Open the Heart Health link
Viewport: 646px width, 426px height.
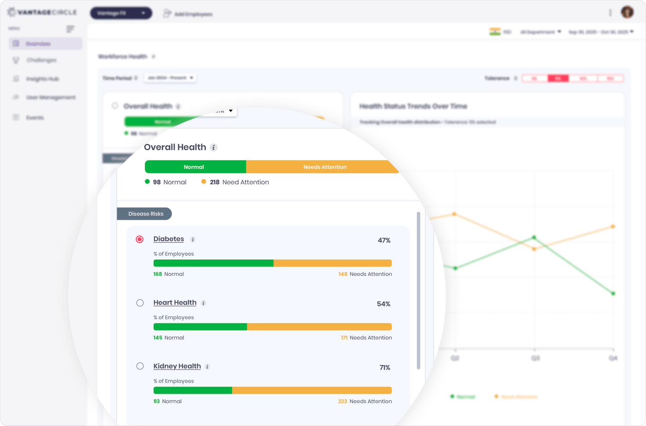175,303
